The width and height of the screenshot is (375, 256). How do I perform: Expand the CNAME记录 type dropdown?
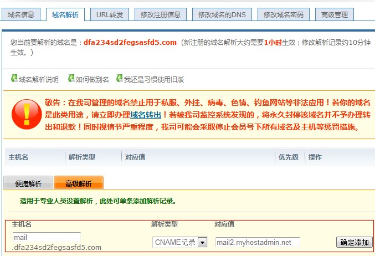click(x=202, y=242)
